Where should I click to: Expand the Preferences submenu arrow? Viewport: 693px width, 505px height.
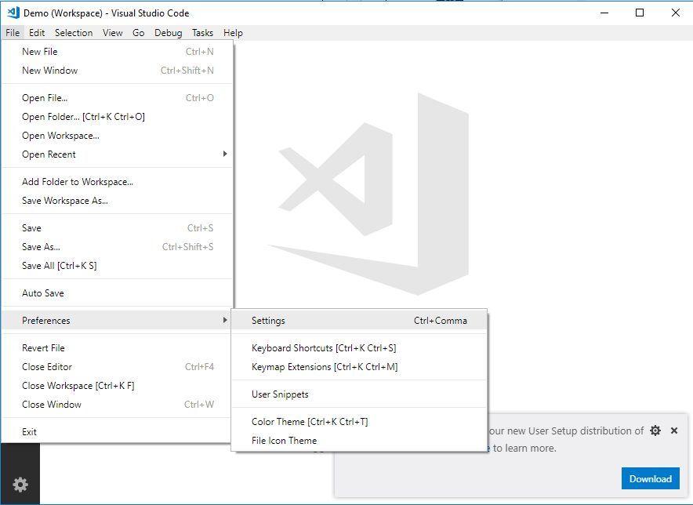(225, 320)
